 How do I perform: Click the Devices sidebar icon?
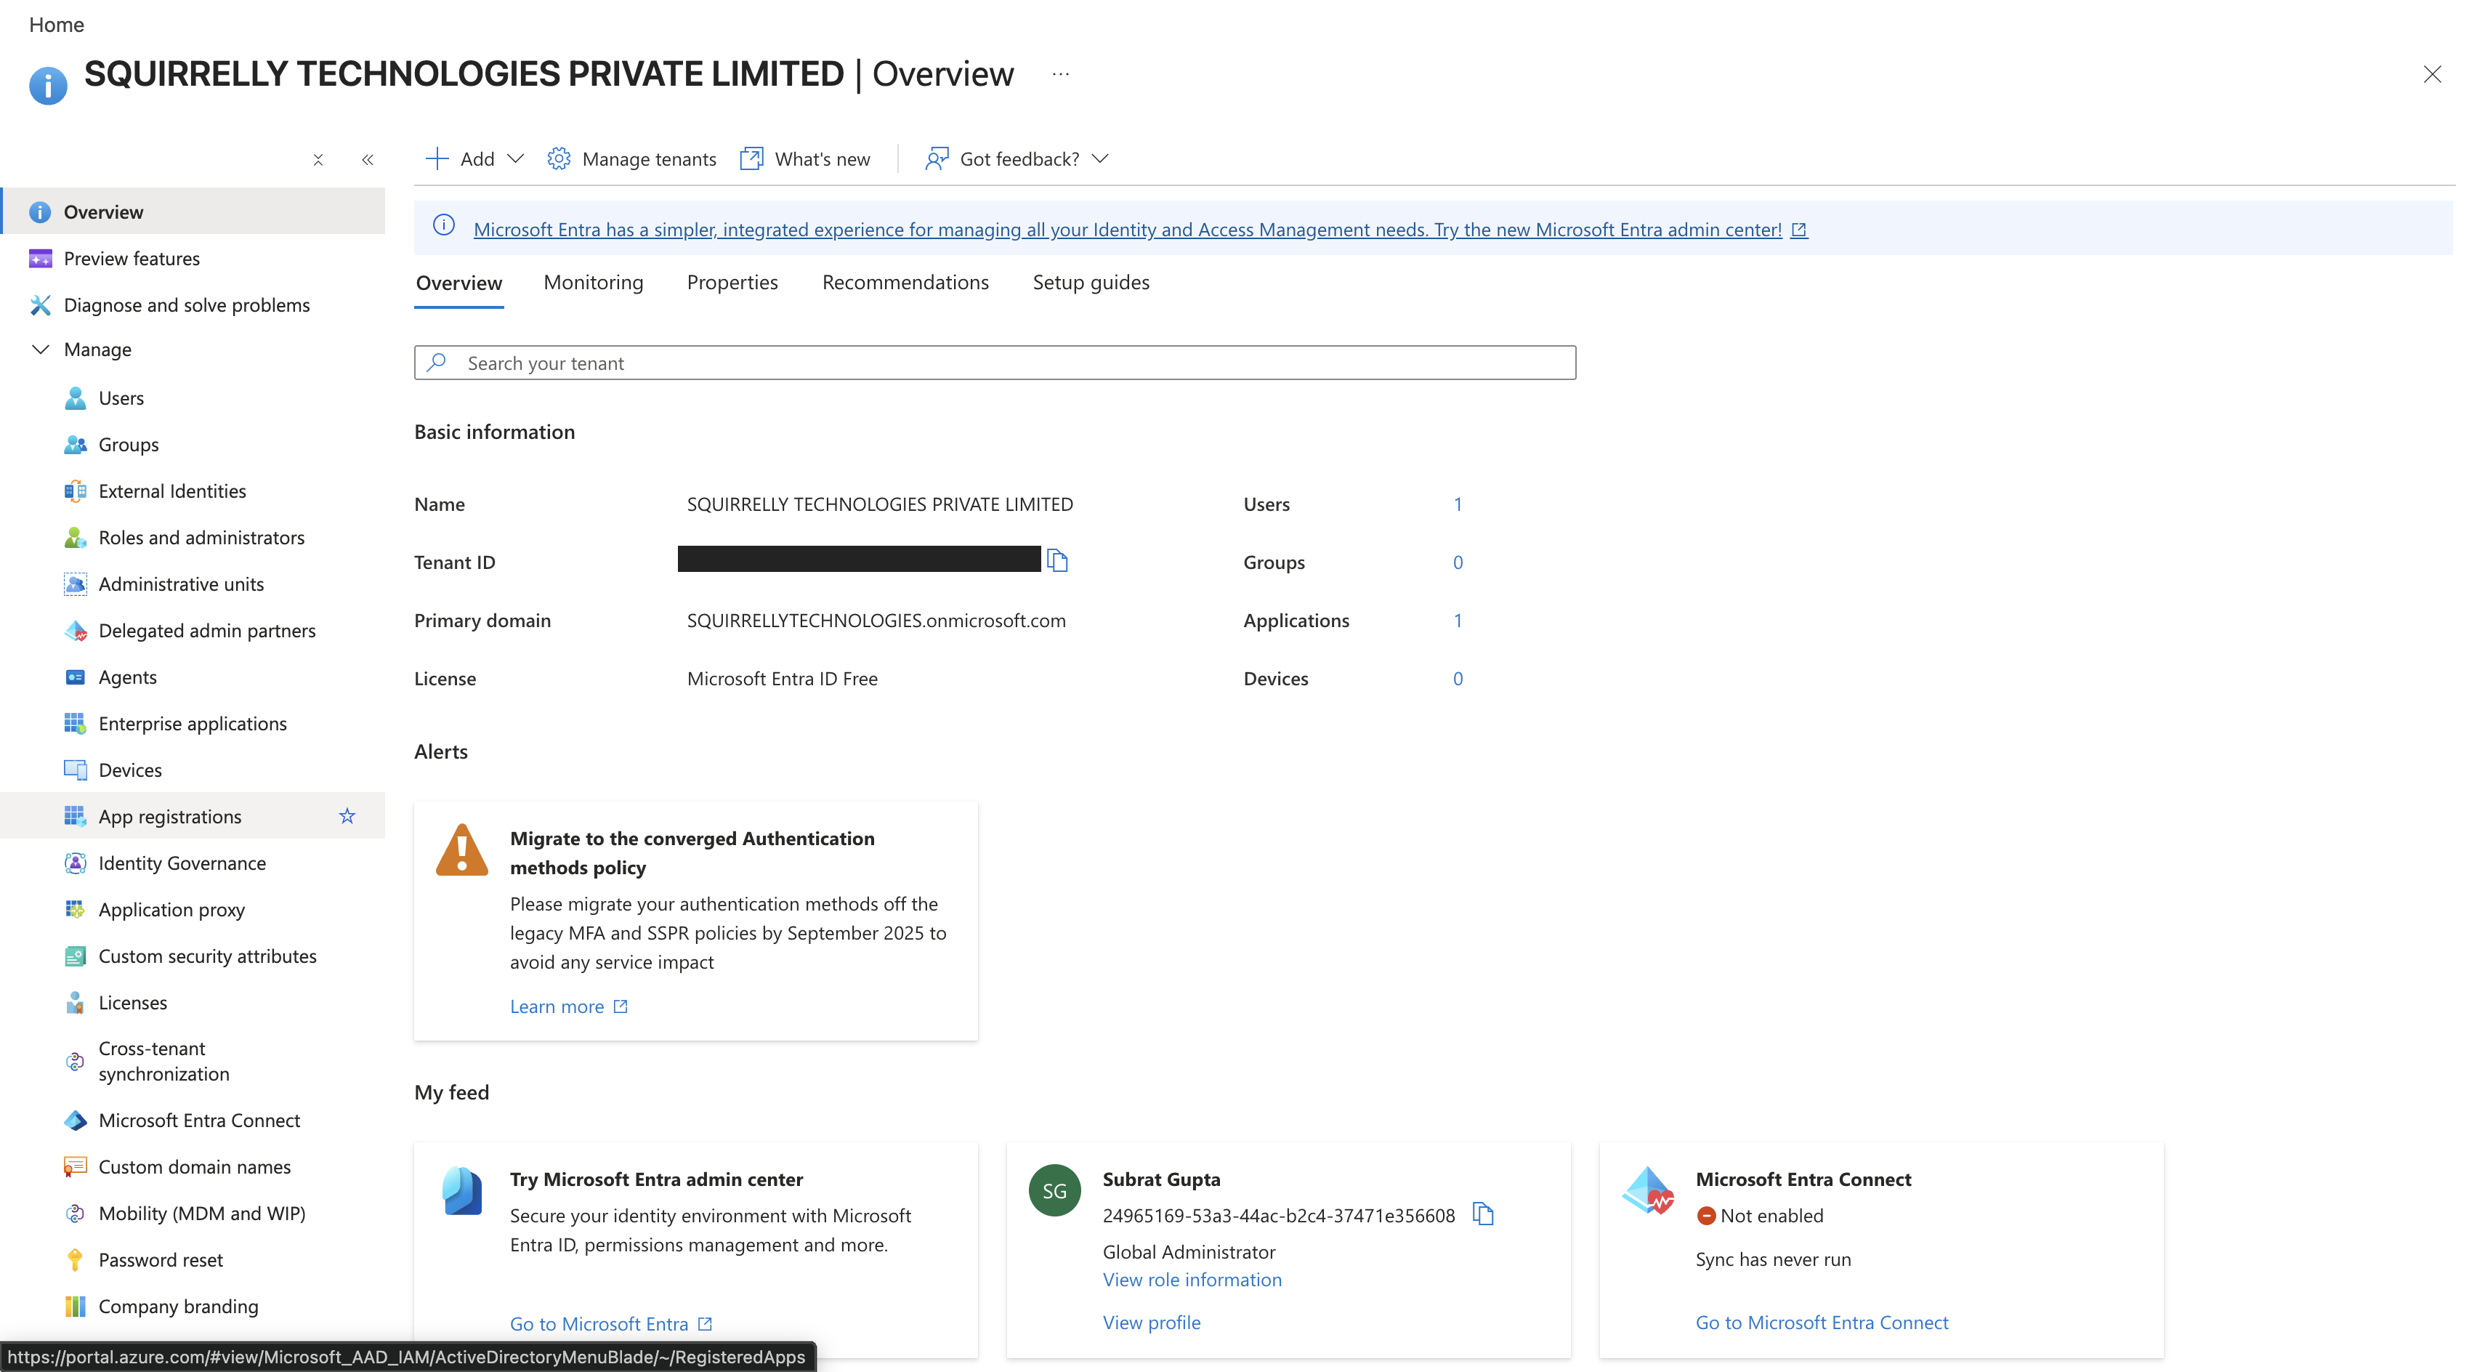click(76, 770)
